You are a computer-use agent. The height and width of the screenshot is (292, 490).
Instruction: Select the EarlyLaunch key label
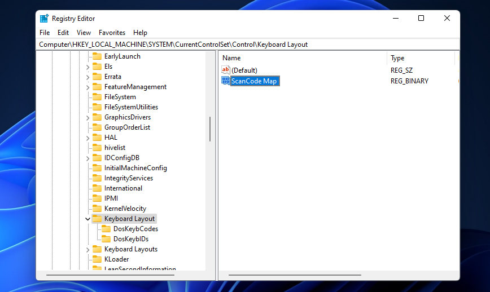tap(122, 56)
